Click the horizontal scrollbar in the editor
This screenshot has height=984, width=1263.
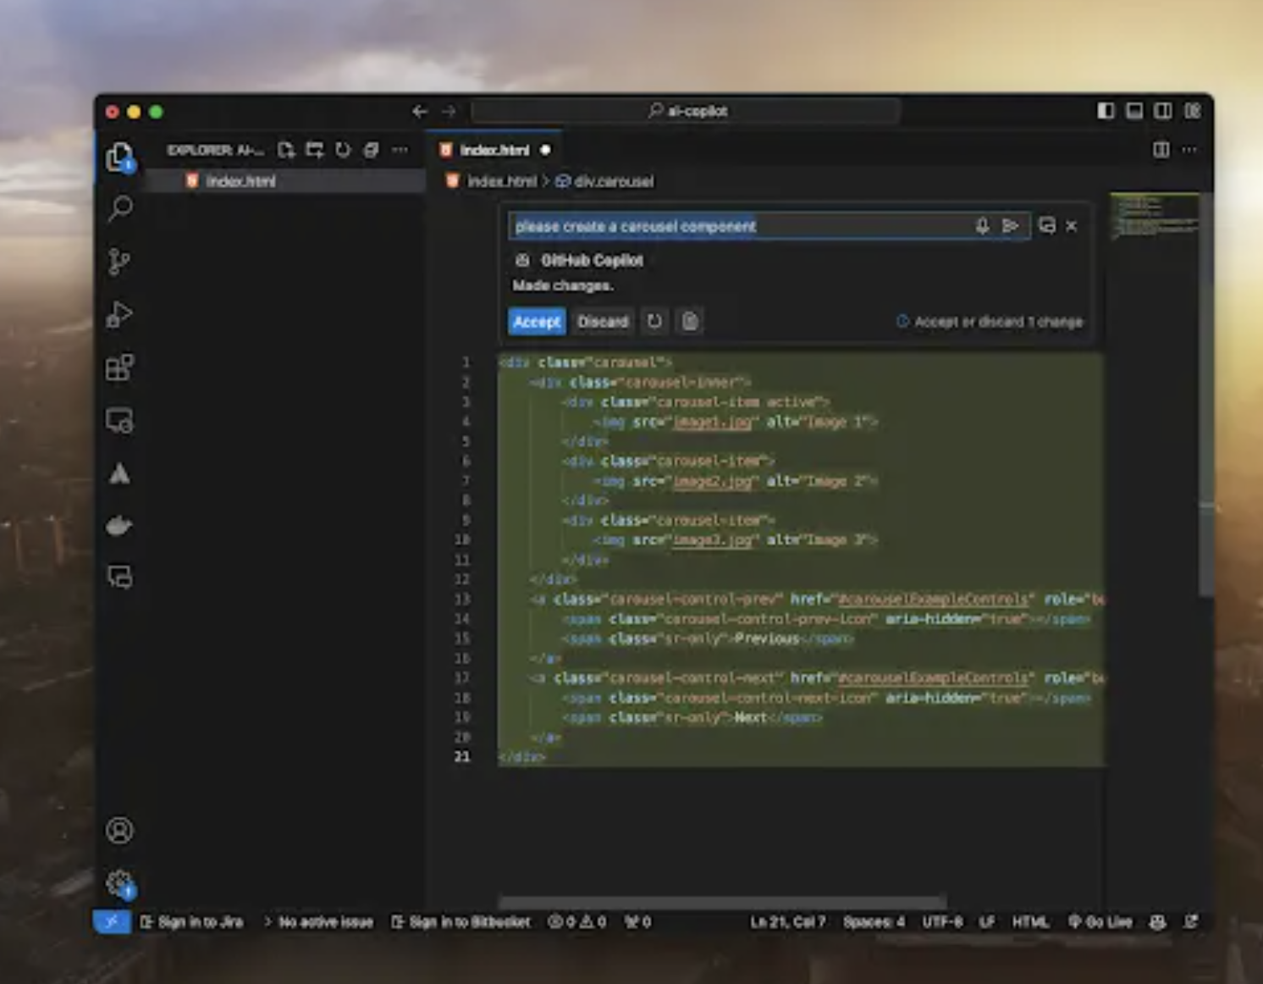point(722,903)
